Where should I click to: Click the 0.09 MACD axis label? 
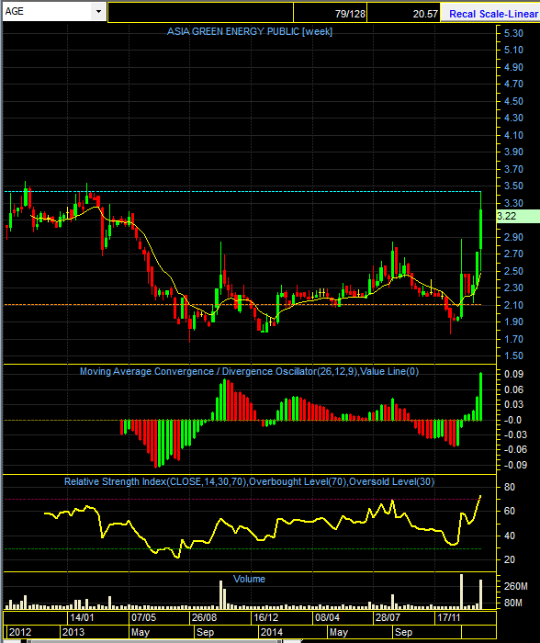(514, 374)
